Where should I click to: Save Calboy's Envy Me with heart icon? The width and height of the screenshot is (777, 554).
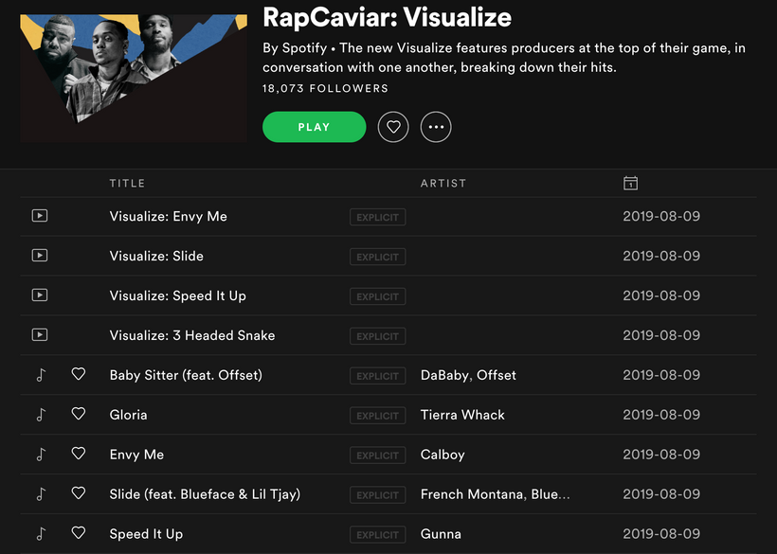click(x=79, y=453)
